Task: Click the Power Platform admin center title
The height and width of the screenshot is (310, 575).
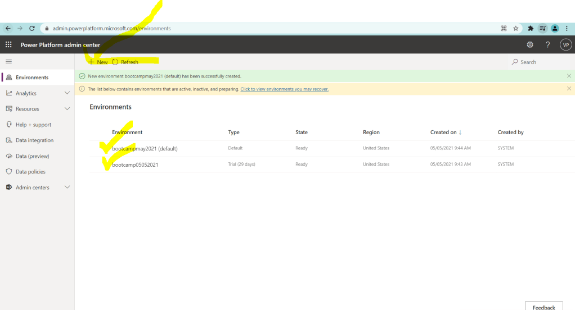Action: click(60, 45)
